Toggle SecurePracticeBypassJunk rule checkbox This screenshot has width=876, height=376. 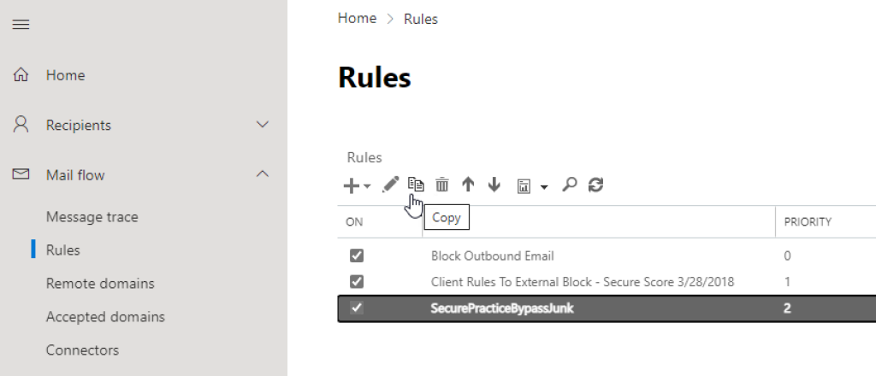click(357, 308)
